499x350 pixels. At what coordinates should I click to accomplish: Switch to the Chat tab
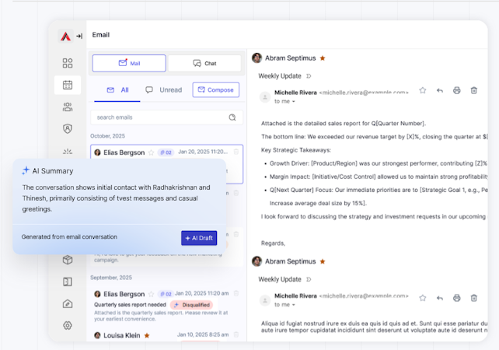tap(204, 63)
